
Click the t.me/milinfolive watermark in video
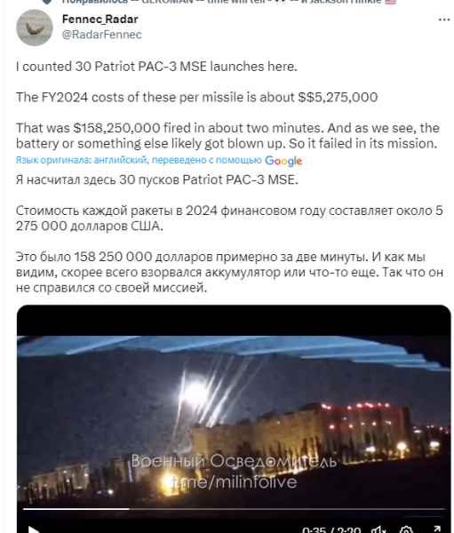[x=234, y=482]
